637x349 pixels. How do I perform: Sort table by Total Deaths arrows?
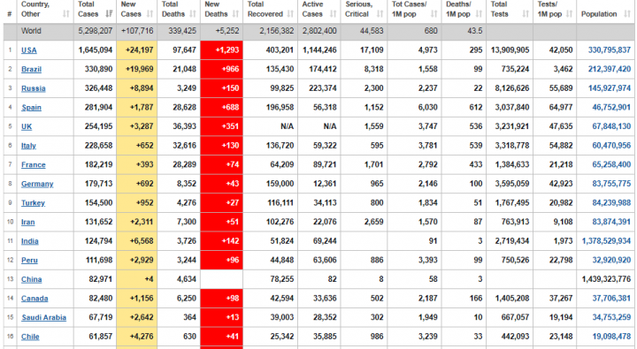pyautogui.click(x=193, y=14)
